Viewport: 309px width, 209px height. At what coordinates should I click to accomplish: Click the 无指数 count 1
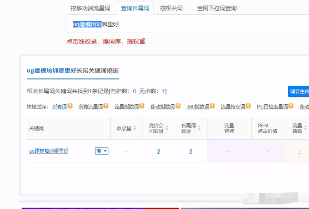(x=163, y=91)
